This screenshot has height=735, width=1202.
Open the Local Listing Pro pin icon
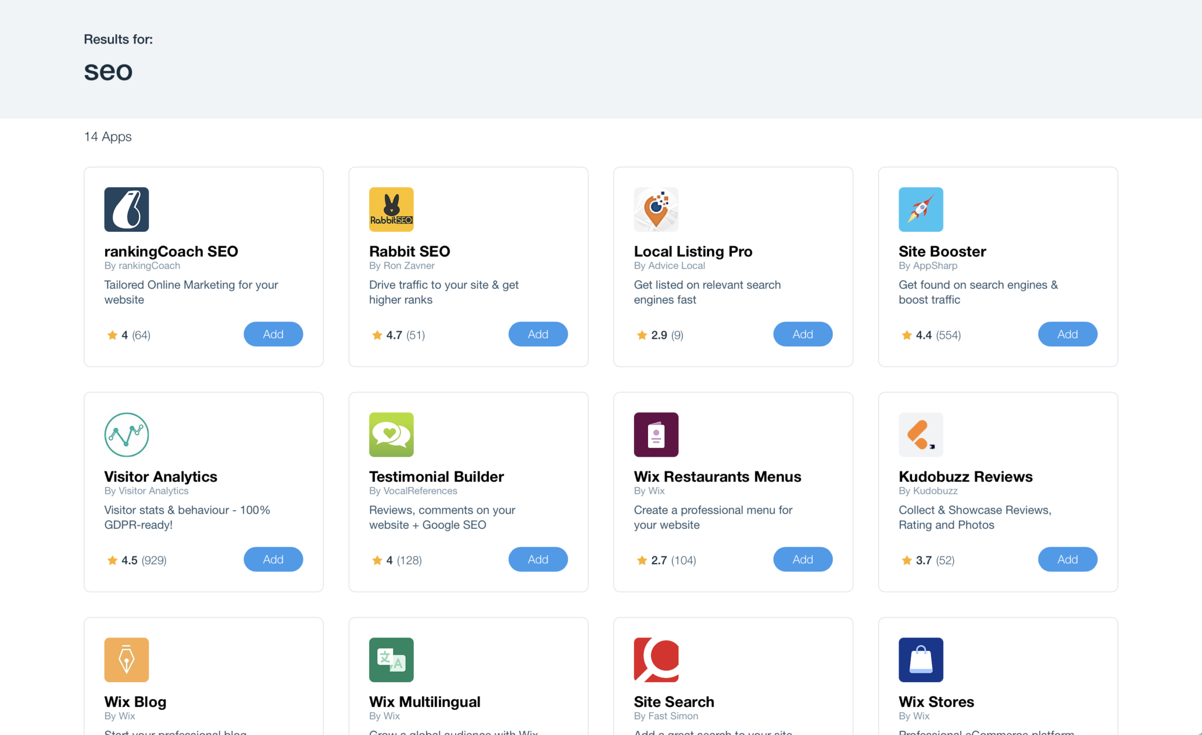click(656, 210)
